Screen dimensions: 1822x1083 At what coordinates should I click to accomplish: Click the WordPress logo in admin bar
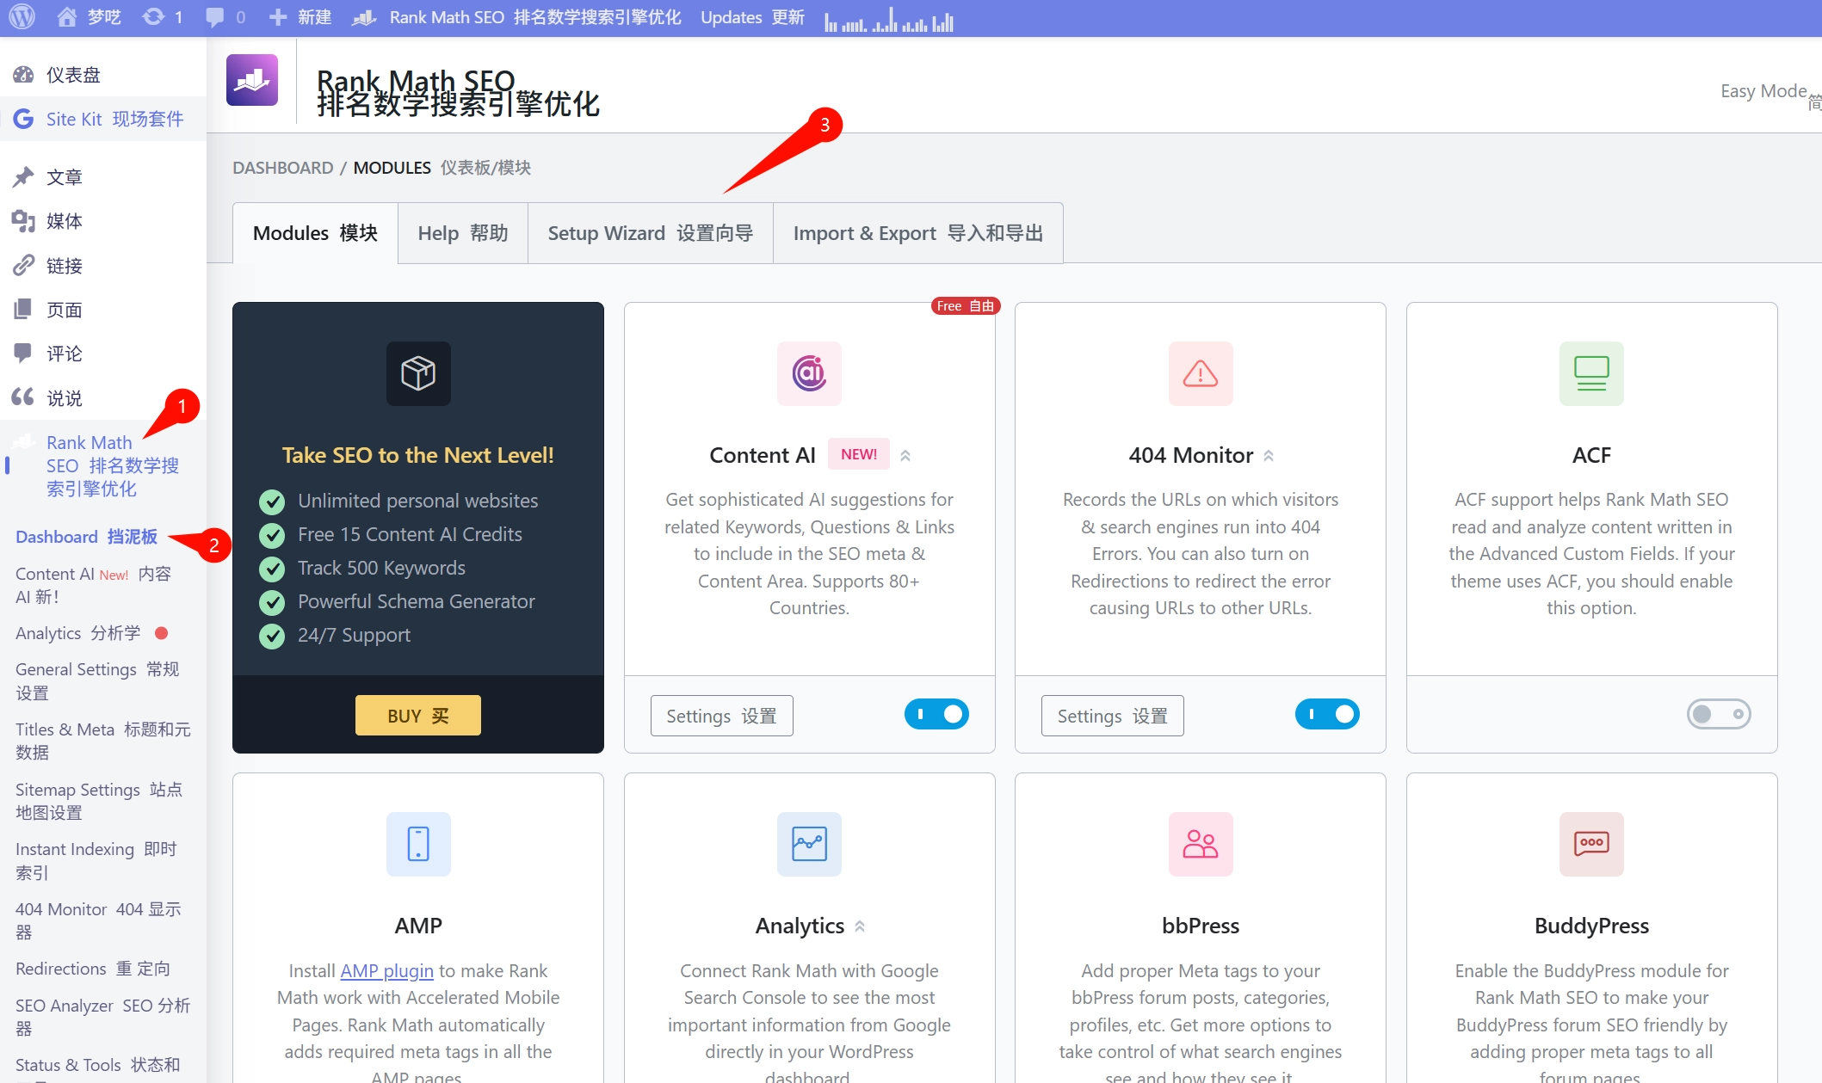(22, 17)
